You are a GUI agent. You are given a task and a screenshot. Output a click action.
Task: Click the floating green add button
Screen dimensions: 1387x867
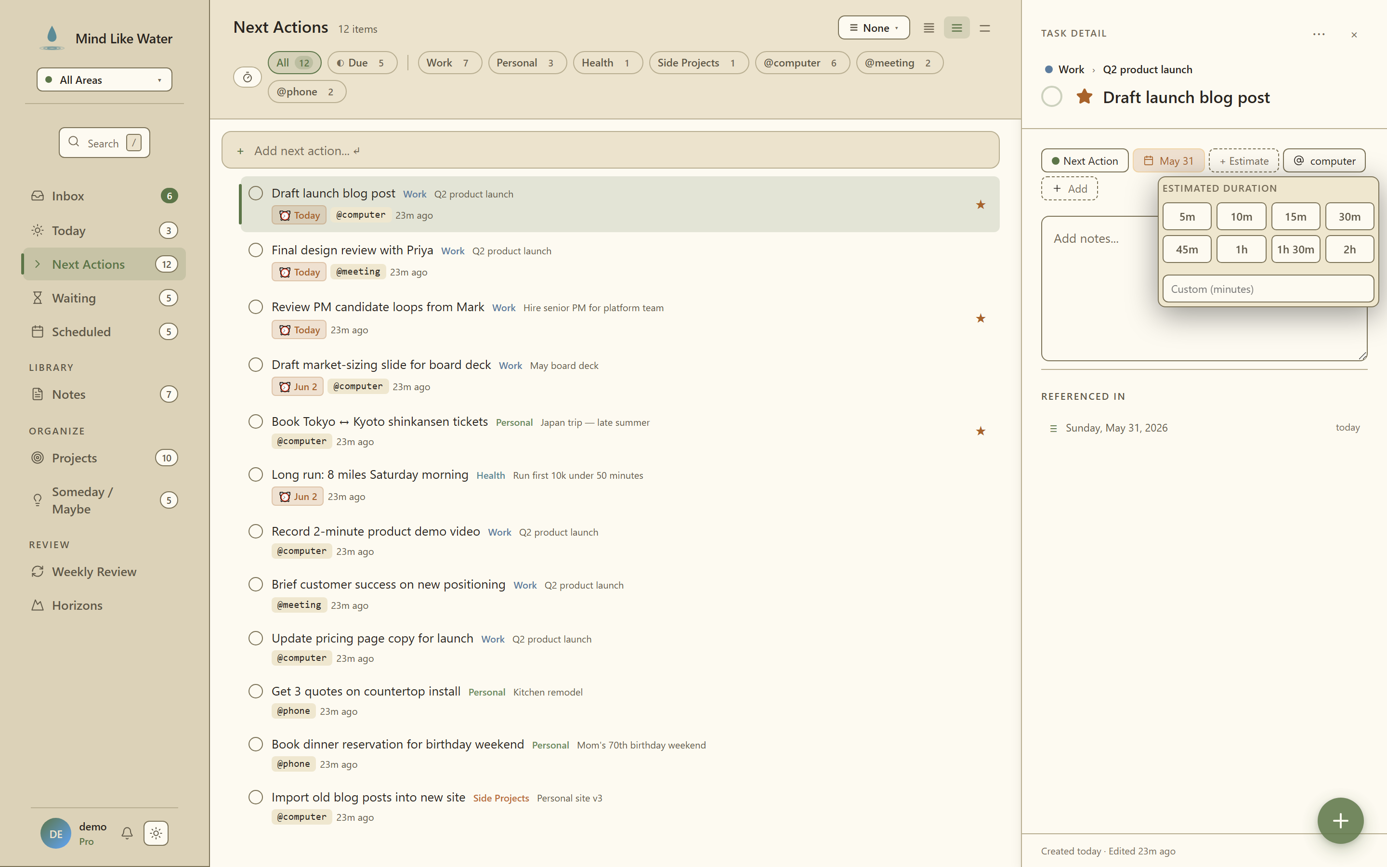click(1340, 821)
